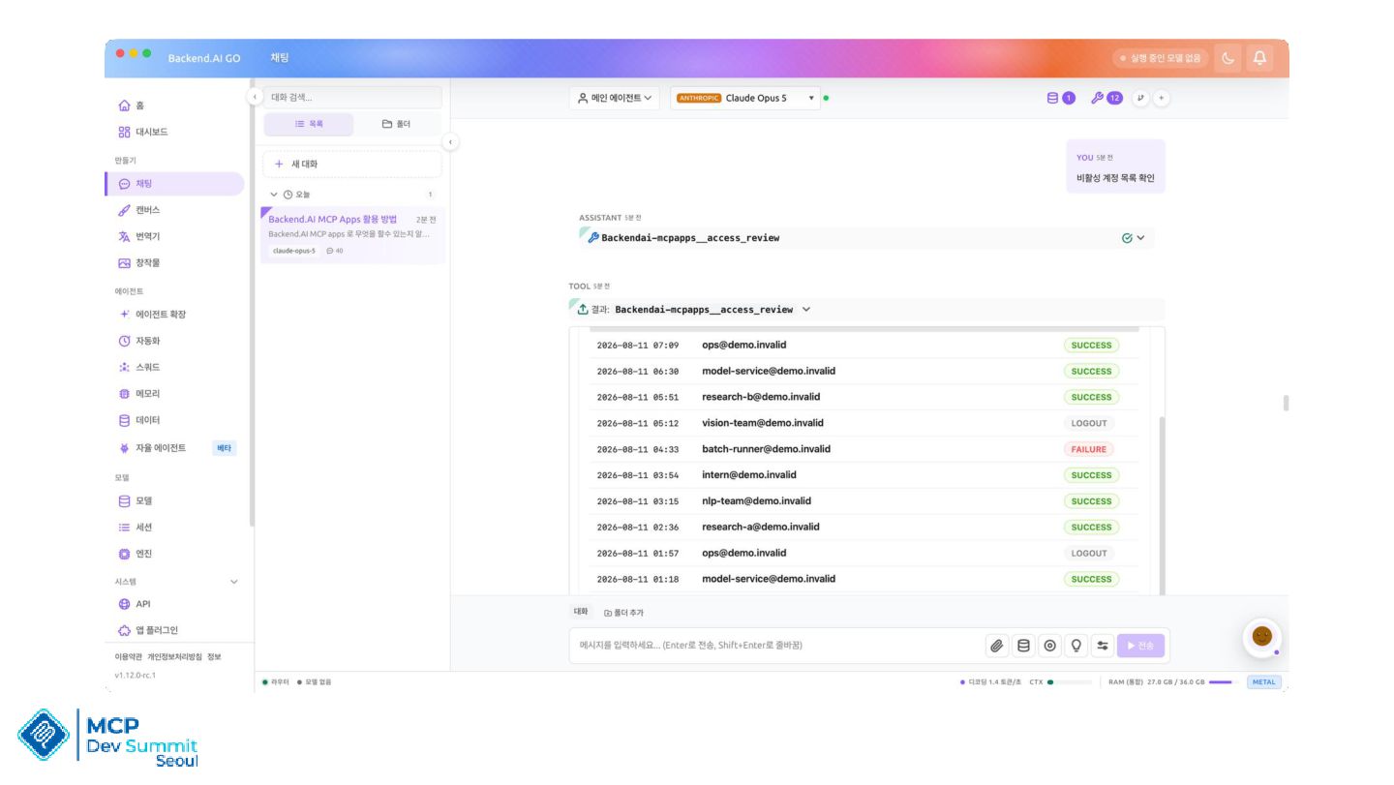Open the 정보 info link
The width and height of the screenshot is (1394, 785).
214,657
